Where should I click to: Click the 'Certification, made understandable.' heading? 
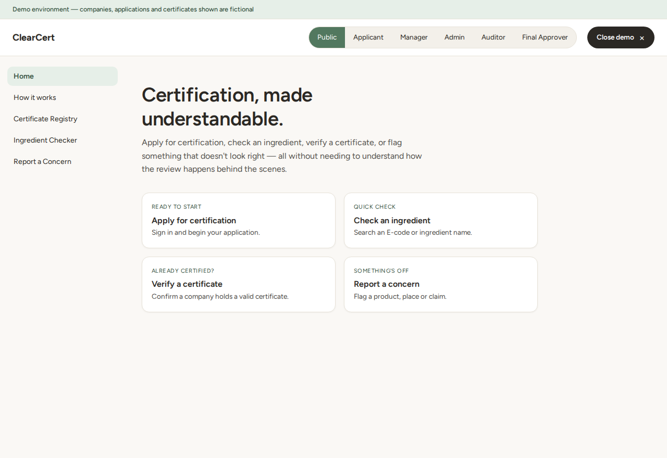[227, 107]
